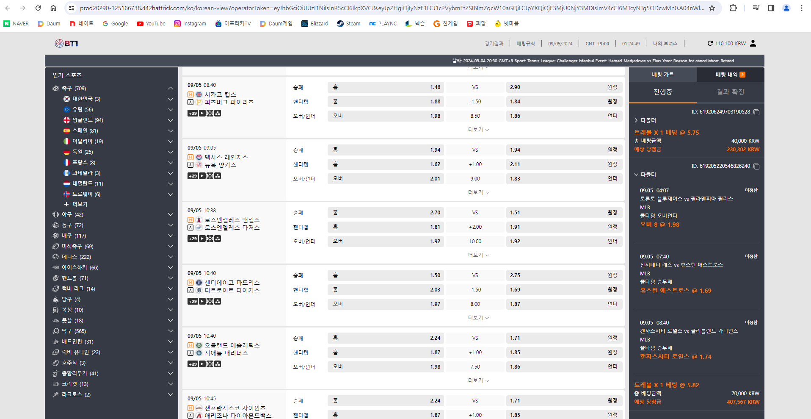
Task: Open the Blizzard bookmark
Action: click(315, 24)
